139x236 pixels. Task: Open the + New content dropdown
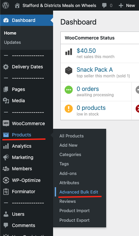(127, 6)
